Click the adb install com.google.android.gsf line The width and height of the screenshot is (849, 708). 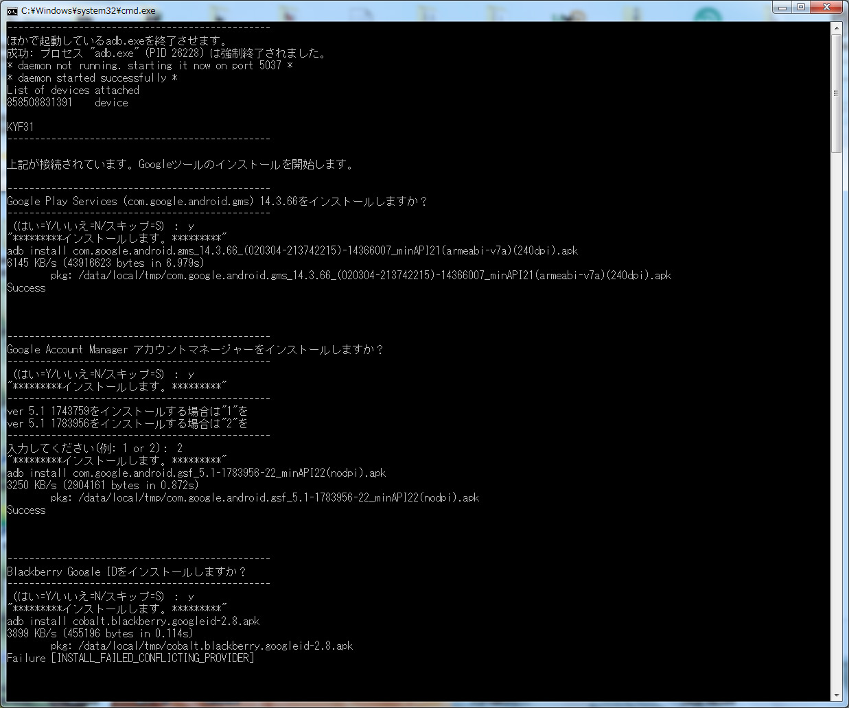click(196, 473)
